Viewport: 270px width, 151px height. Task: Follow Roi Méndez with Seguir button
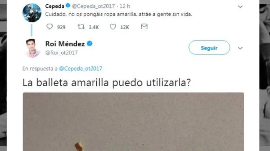(x=209, y=48)
